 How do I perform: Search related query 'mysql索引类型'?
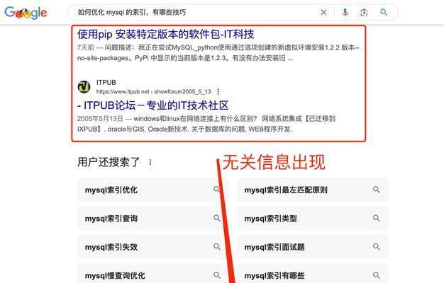[x=313, y=219]
